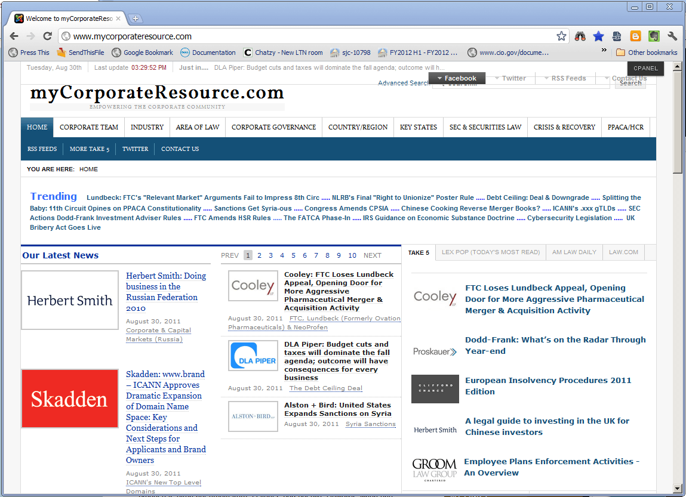This screenshot has height=497, width=686.
Task: Show hidden bookmarks with chevron
Action: [604, 50]
